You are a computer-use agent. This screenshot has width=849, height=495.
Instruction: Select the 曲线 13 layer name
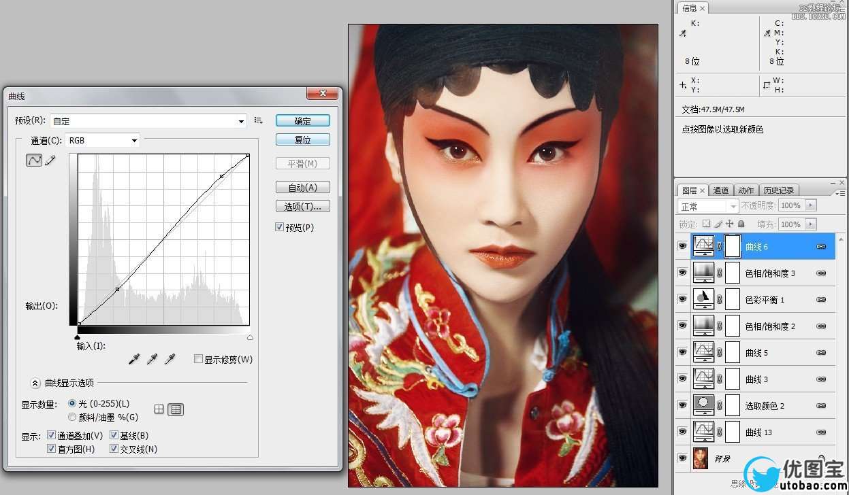tap(758, 432)
